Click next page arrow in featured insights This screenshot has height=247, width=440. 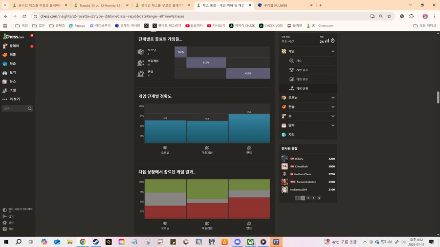pos(319,198)
